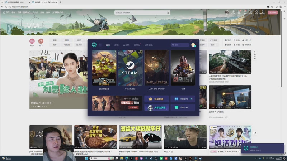Open browser tab list dropdown arrow
Viewport: 287px width, 161px height.
coord(2,2)
